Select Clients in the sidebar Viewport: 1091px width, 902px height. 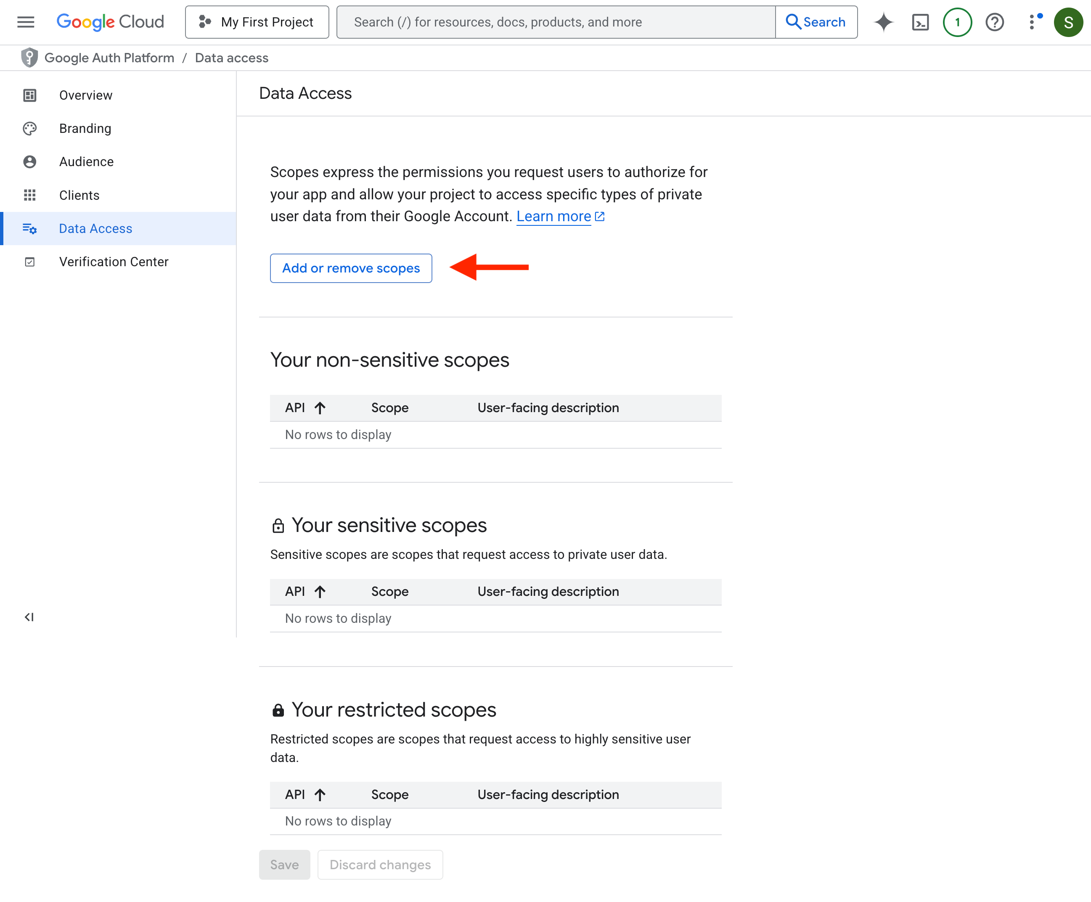79,195
